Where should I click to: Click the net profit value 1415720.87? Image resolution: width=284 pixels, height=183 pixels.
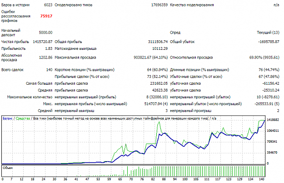[43, 42]
